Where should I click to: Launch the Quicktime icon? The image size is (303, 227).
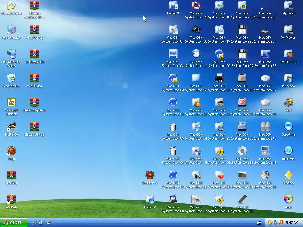point(288,127)
